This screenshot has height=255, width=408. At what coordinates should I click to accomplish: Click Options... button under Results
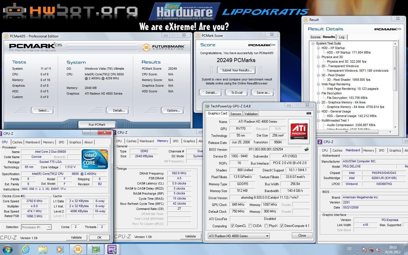tap(173, 110)
